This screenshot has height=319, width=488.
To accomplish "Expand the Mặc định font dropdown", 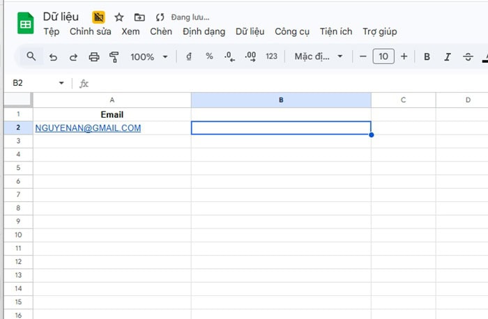I will tap(319, 56).
